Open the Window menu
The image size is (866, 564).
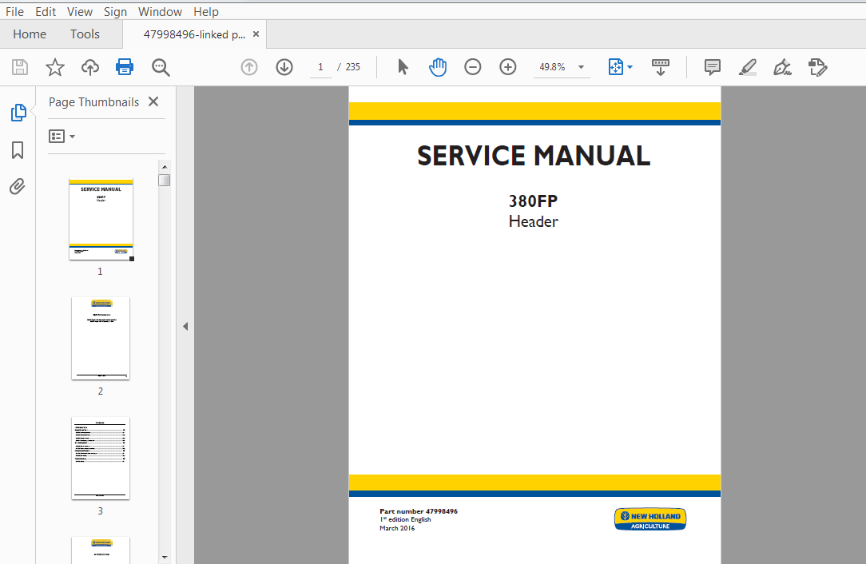[160, 12]
